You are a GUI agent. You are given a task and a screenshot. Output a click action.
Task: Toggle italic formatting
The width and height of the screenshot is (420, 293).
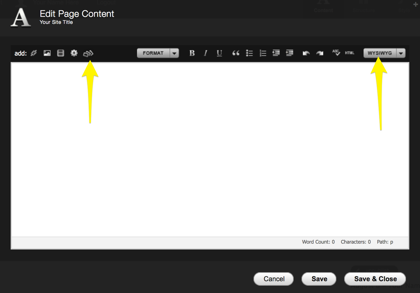click(x=206, y=53)
